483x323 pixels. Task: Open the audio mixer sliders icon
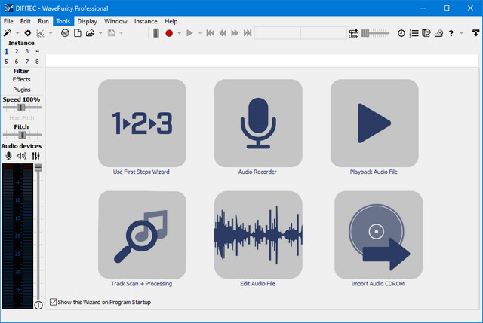pyautogui.click(x=35, y=156)
